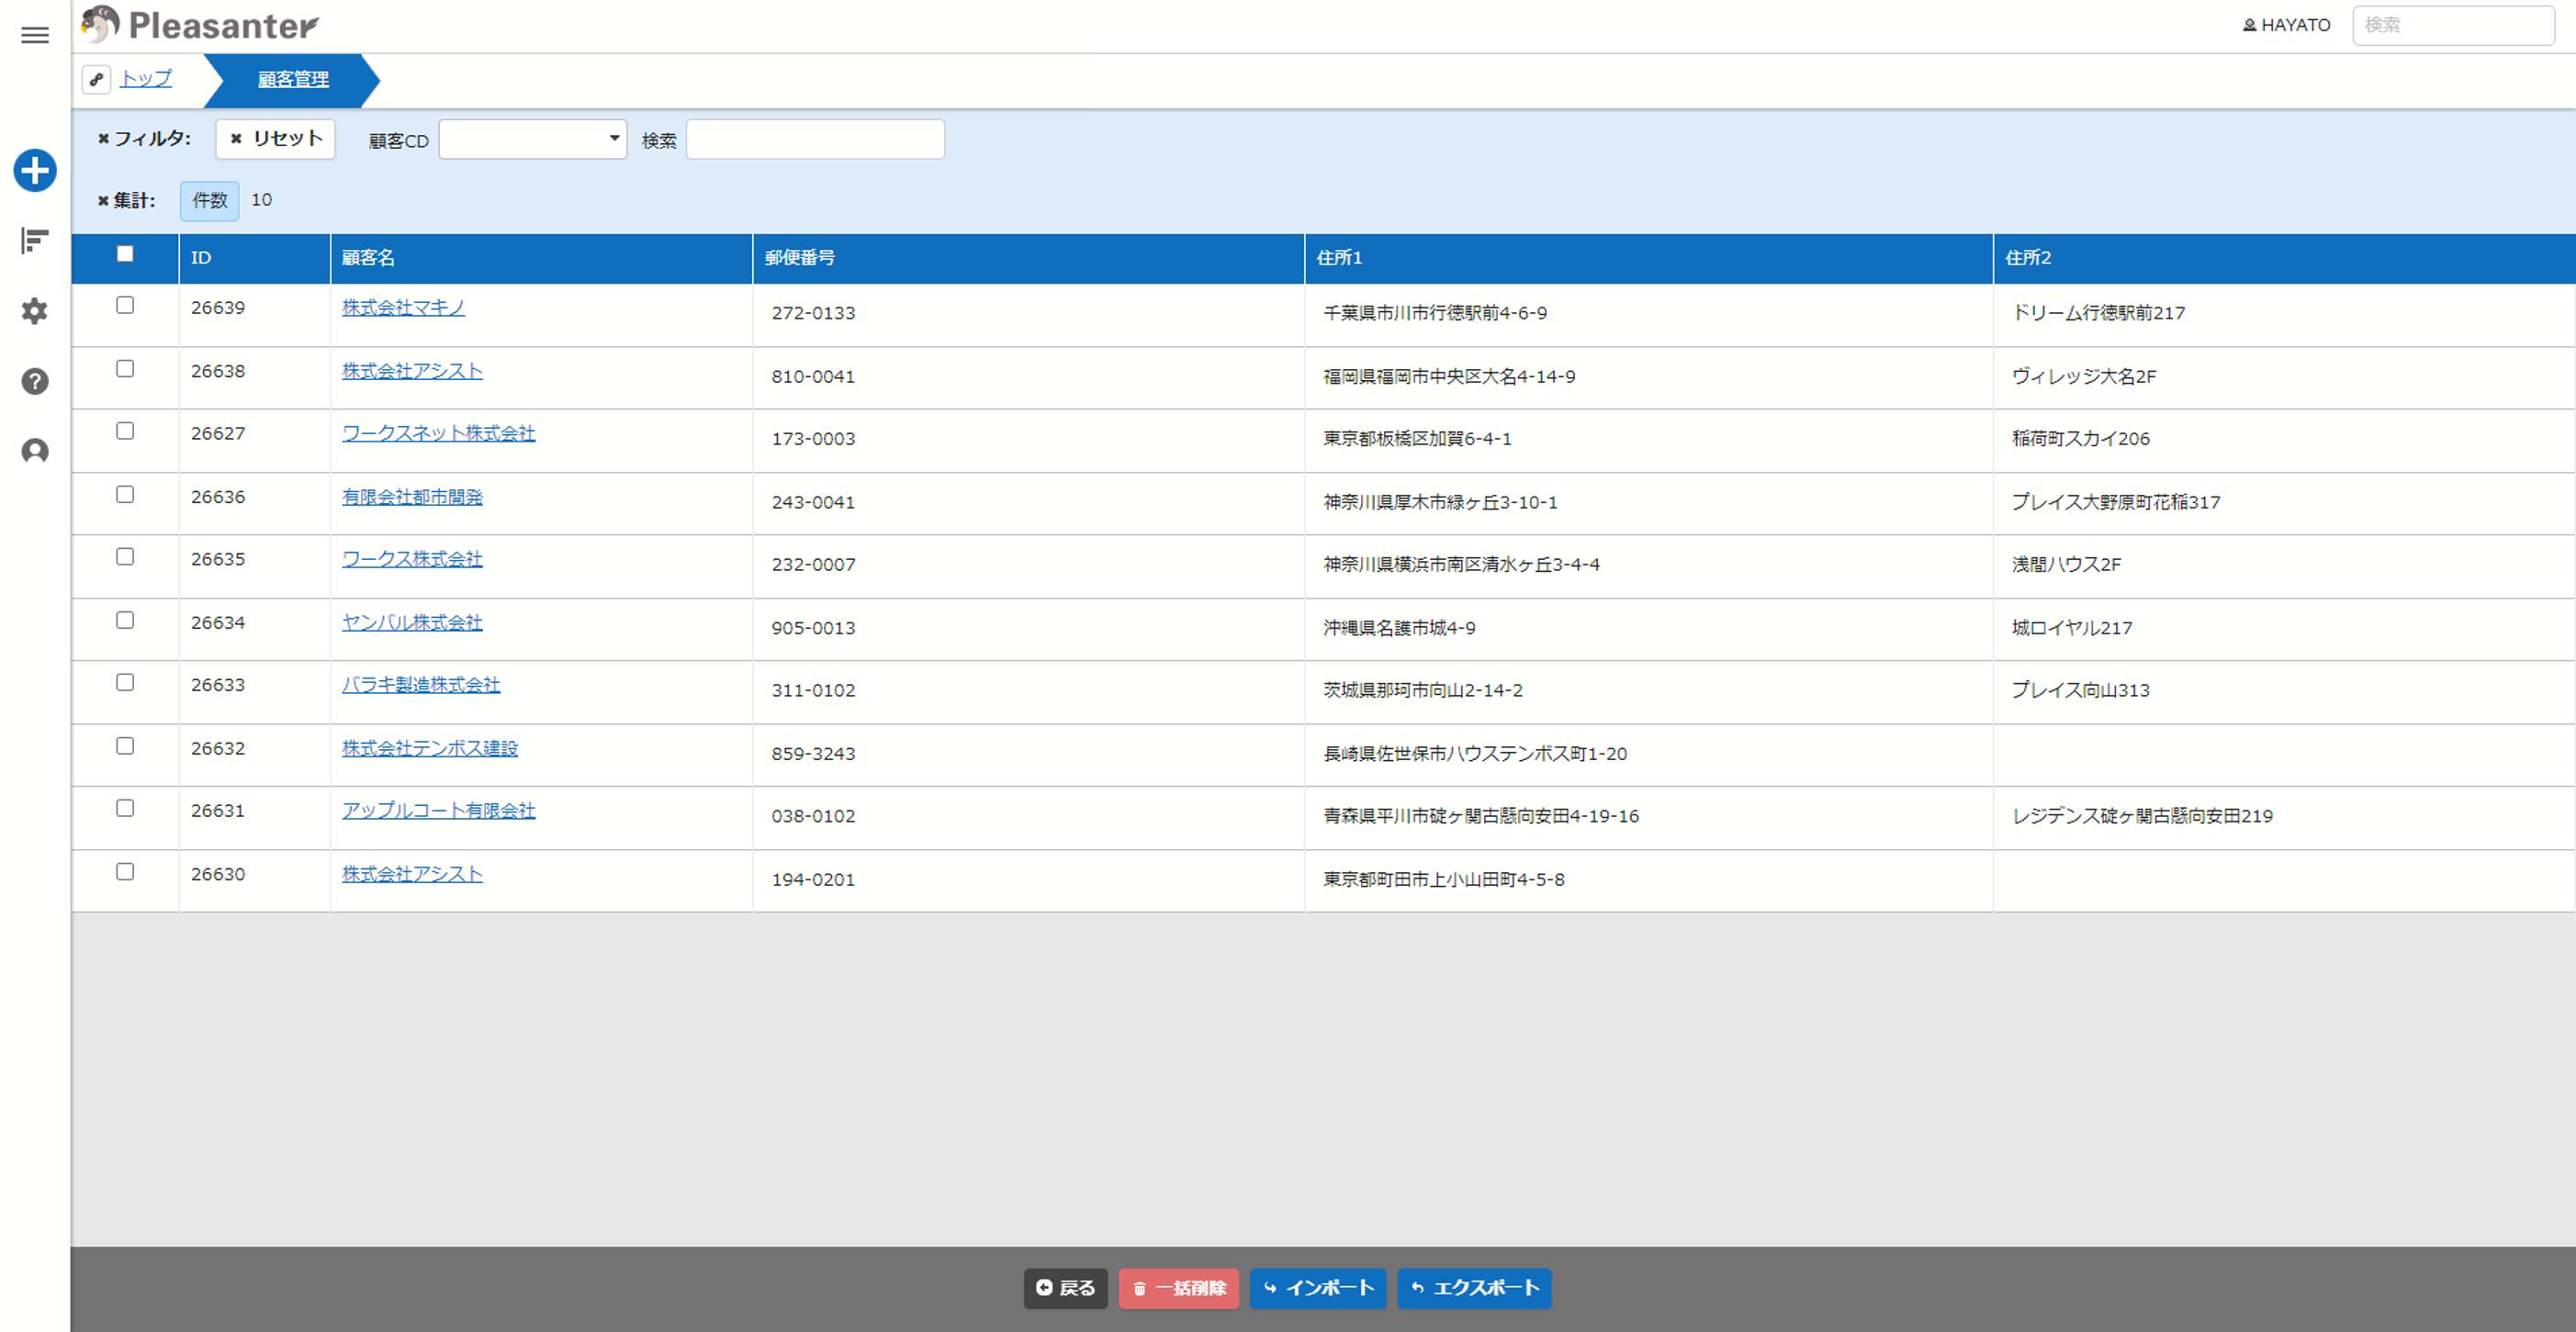Check the row checkbox for ID 26638

125,369
